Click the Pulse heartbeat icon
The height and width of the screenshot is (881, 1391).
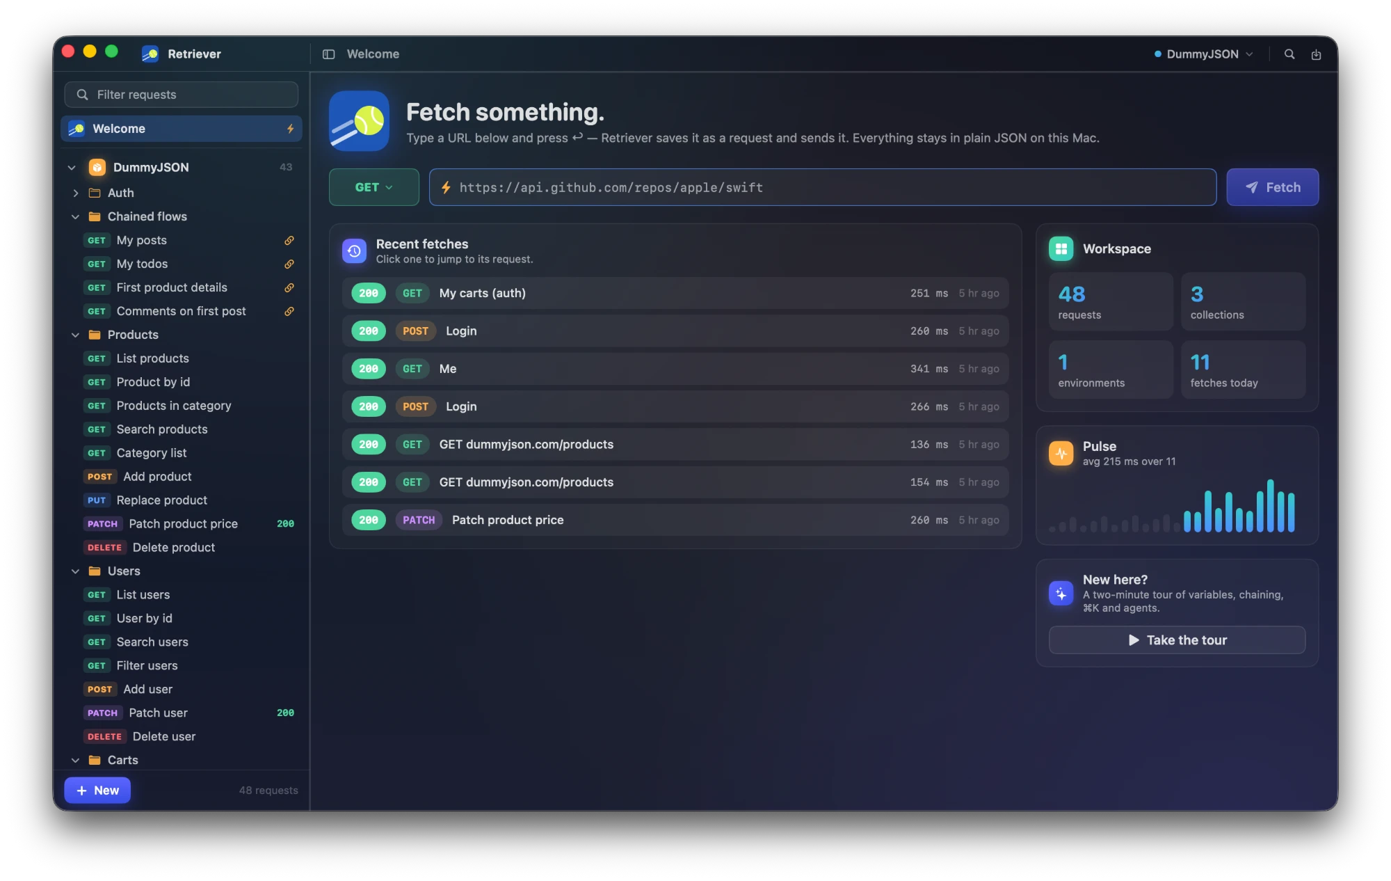[1061, 453]
